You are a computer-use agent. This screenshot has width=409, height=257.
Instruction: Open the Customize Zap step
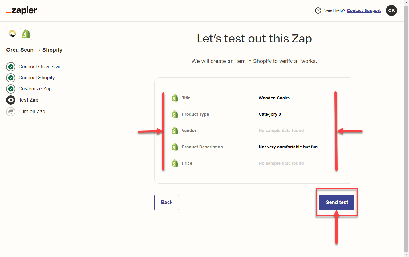click(x=35, y=89)
